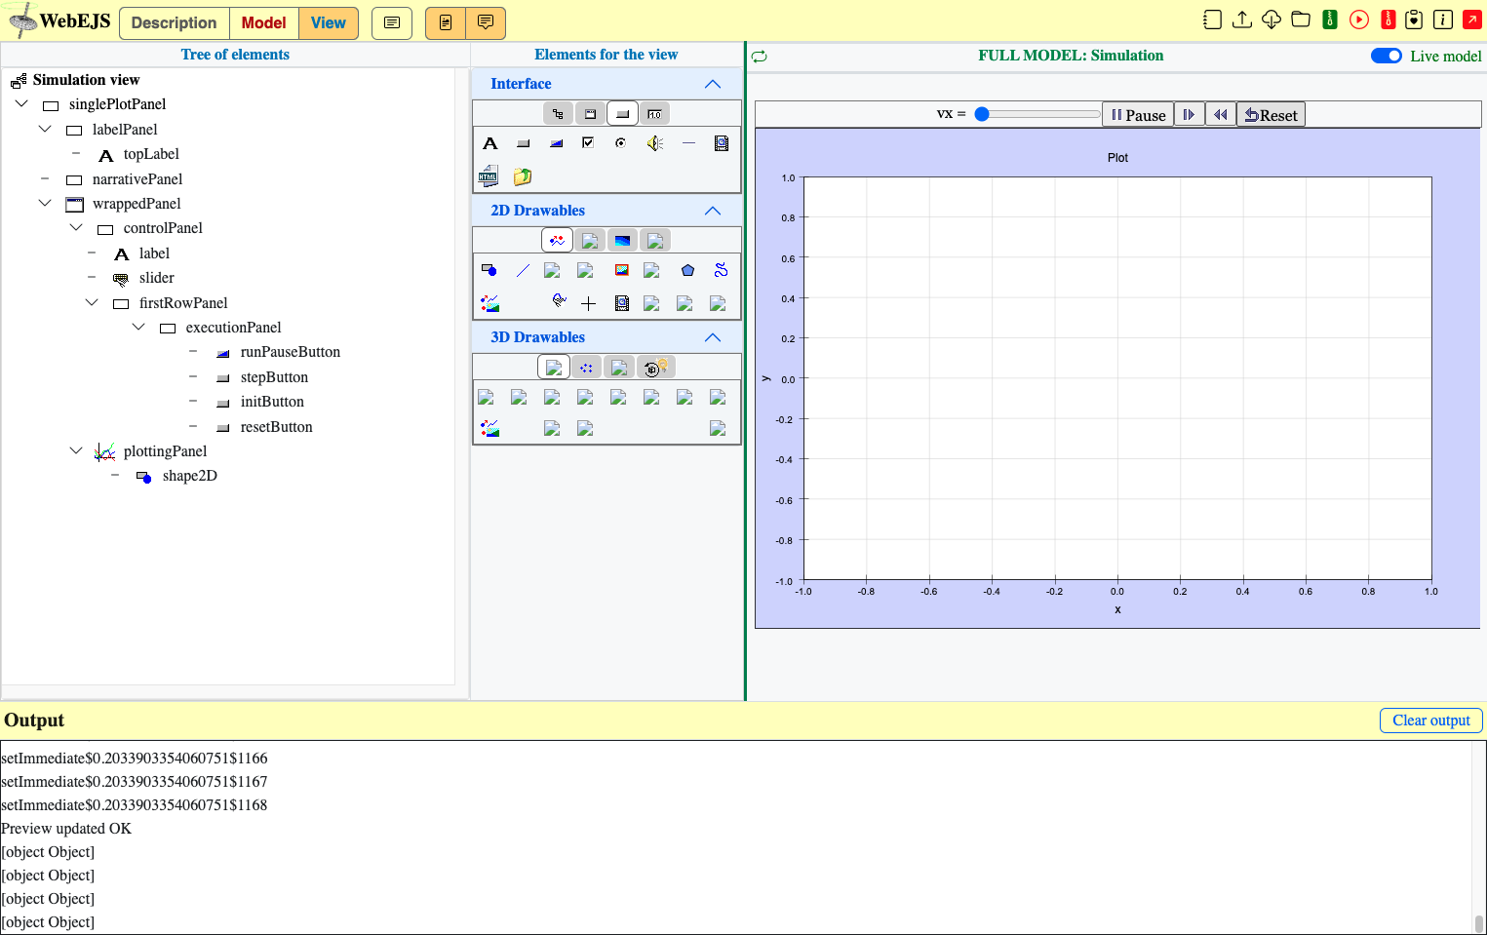This screenshot has height=935, width=1487.
Task: Collapse the Interface palette section
Action: (x=713, y=84)
